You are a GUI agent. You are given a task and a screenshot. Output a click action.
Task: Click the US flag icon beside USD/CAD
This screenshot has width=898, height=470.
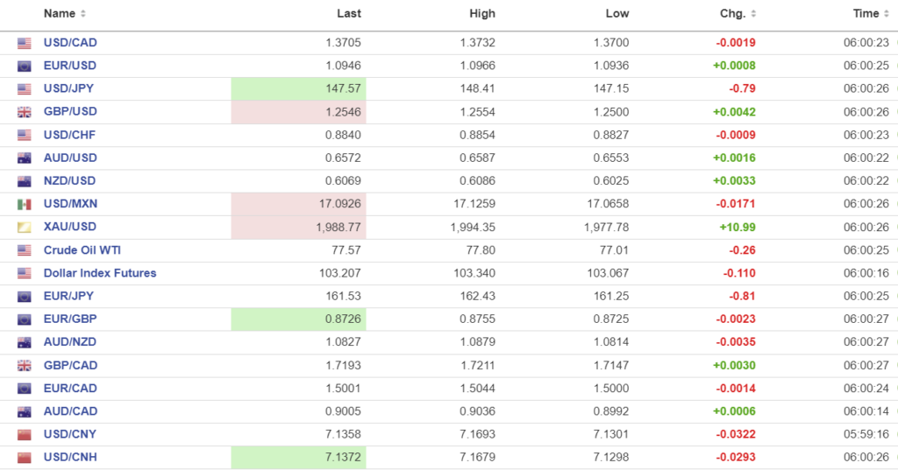pos(24,43)
